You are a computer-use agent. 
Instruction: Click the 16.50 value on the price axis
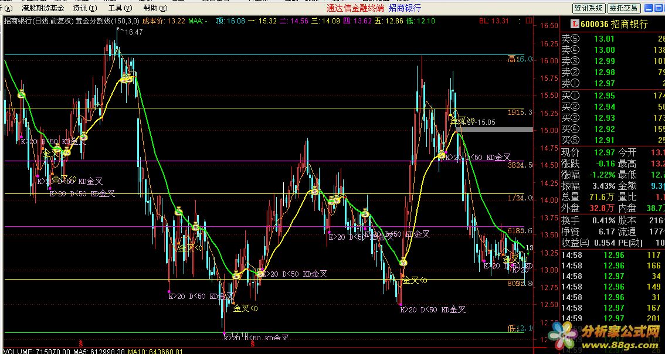click(x=548, y=26)
